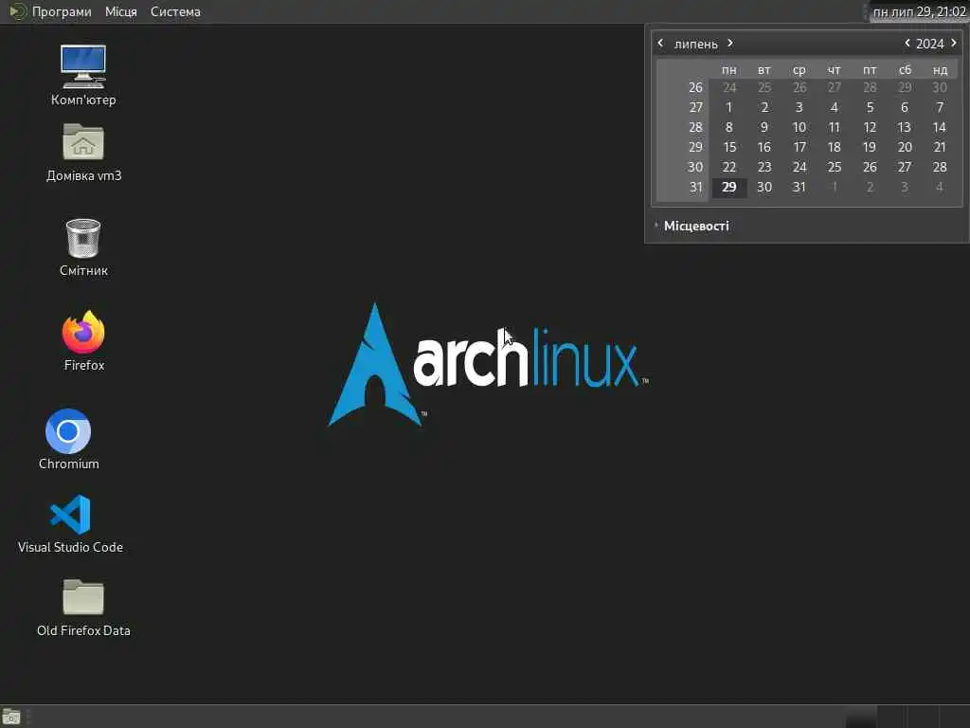Open the Система menu
Viewport: 970px width, 728px height.
(175, 11)
